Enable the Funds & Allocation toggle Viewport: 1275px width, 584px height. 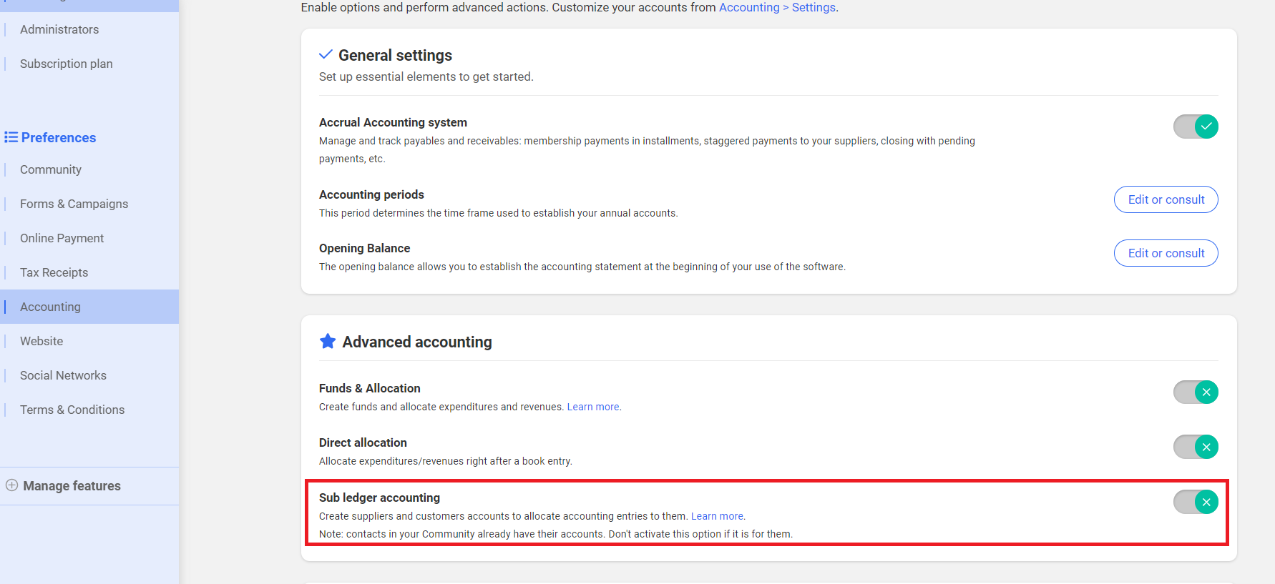[1195, 392]
